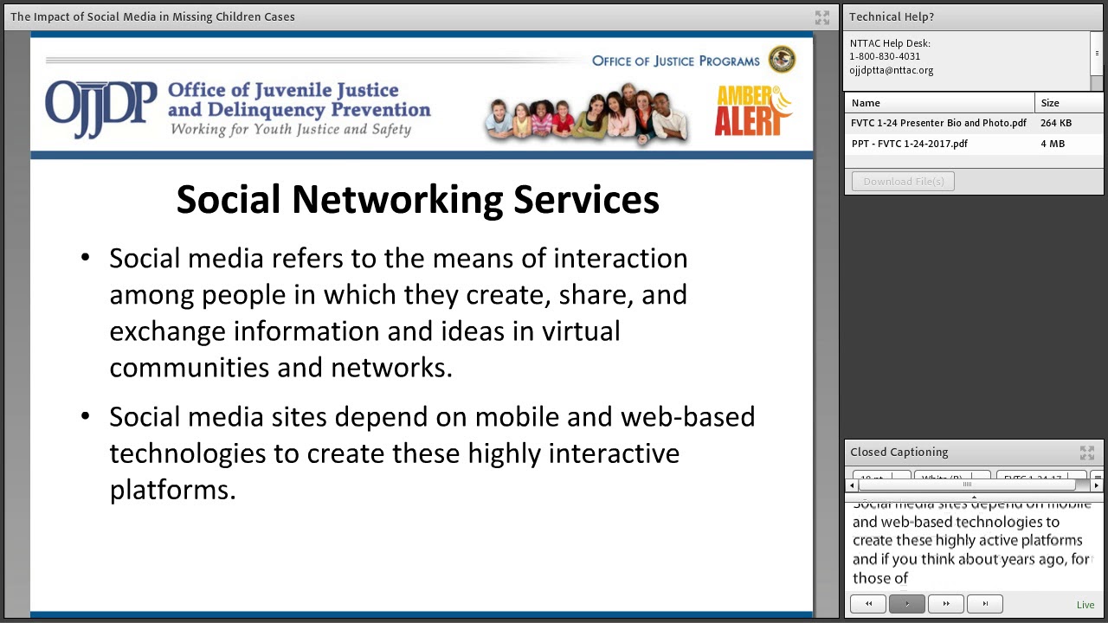Select PPT - FVTC 1-24-2017.pdf file

(909, 144)
